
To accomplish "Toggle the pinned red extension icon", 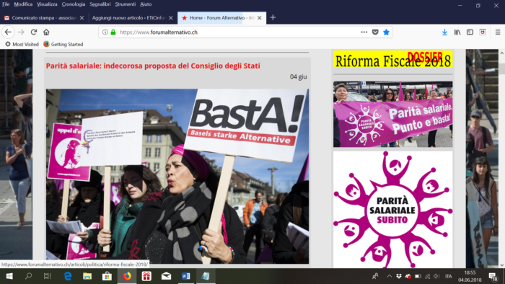I will 483,32.
